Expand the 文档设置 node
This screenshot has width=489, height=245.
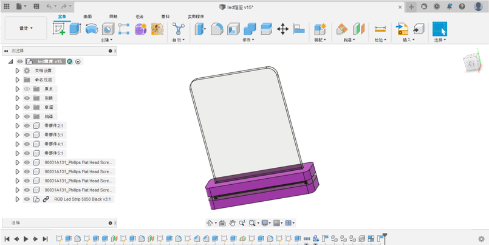(18, 71)
